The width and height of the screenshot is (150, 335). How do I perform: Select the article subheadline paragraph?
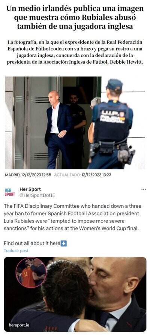[75, 52]
